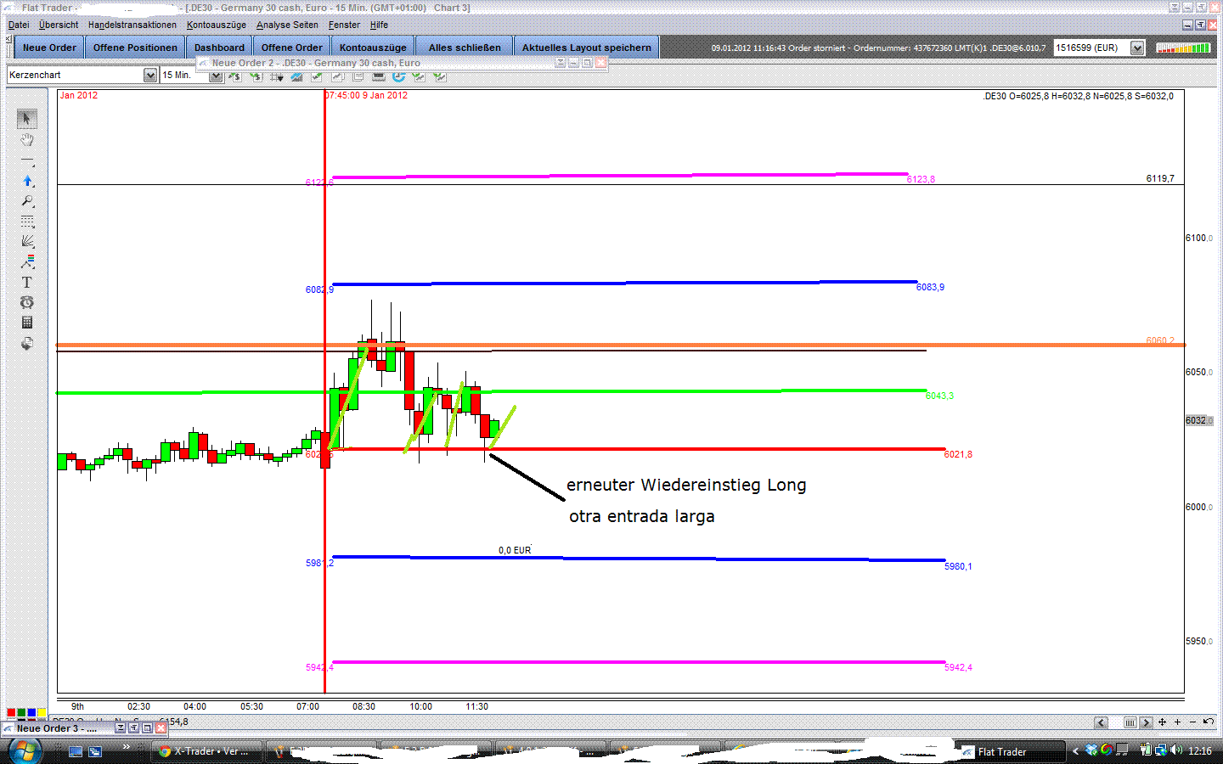
Task: Select the hand pan tool
Action: [x=27, y=140]
